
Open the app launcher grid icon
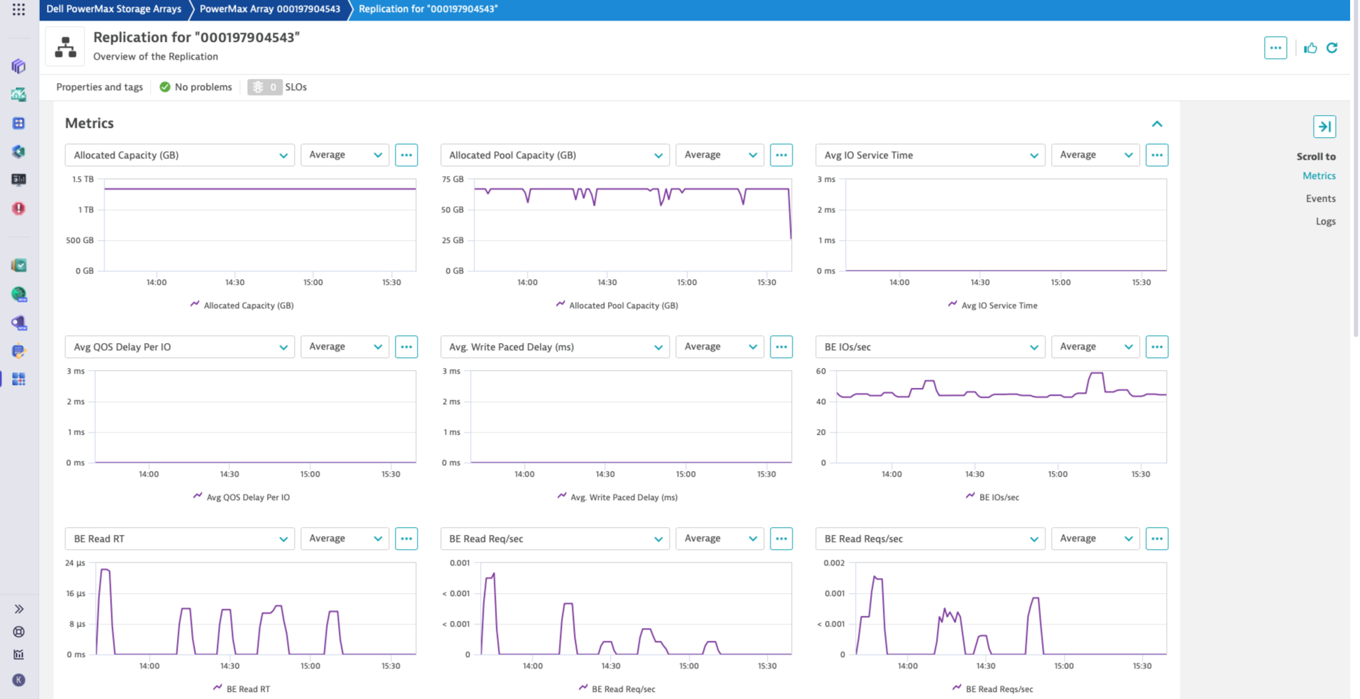coord(18,10)
